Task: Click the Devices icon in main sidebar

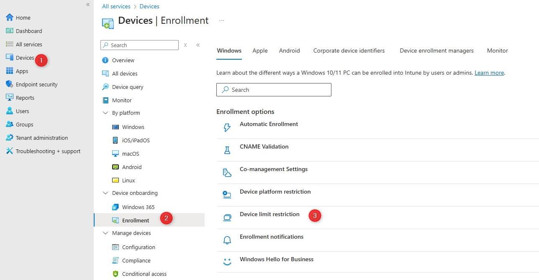Action: tap(10, 58)
